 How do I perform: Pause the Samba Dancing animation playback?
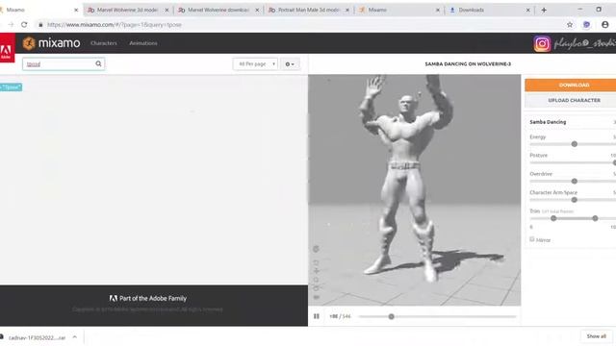pyautogui.click(x=317, y=316)
